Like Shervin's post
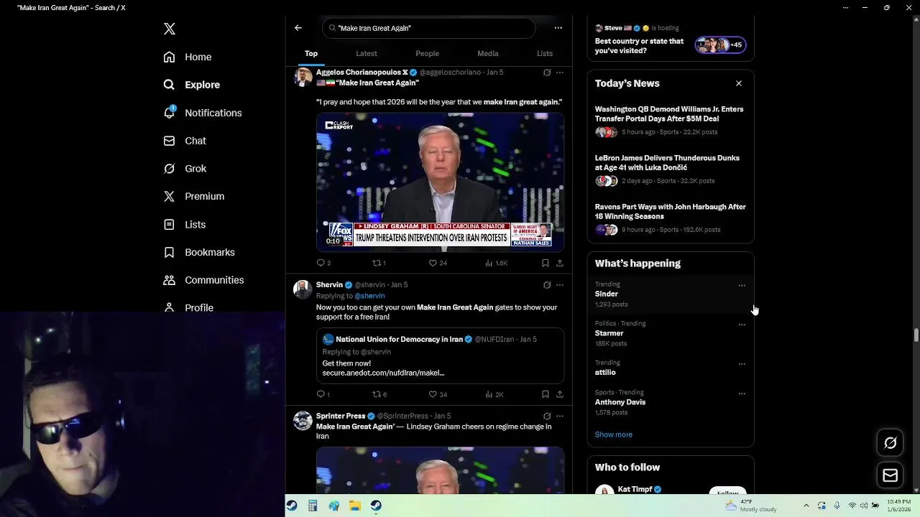This screenshot has height=517, width=920. point(438,394)
